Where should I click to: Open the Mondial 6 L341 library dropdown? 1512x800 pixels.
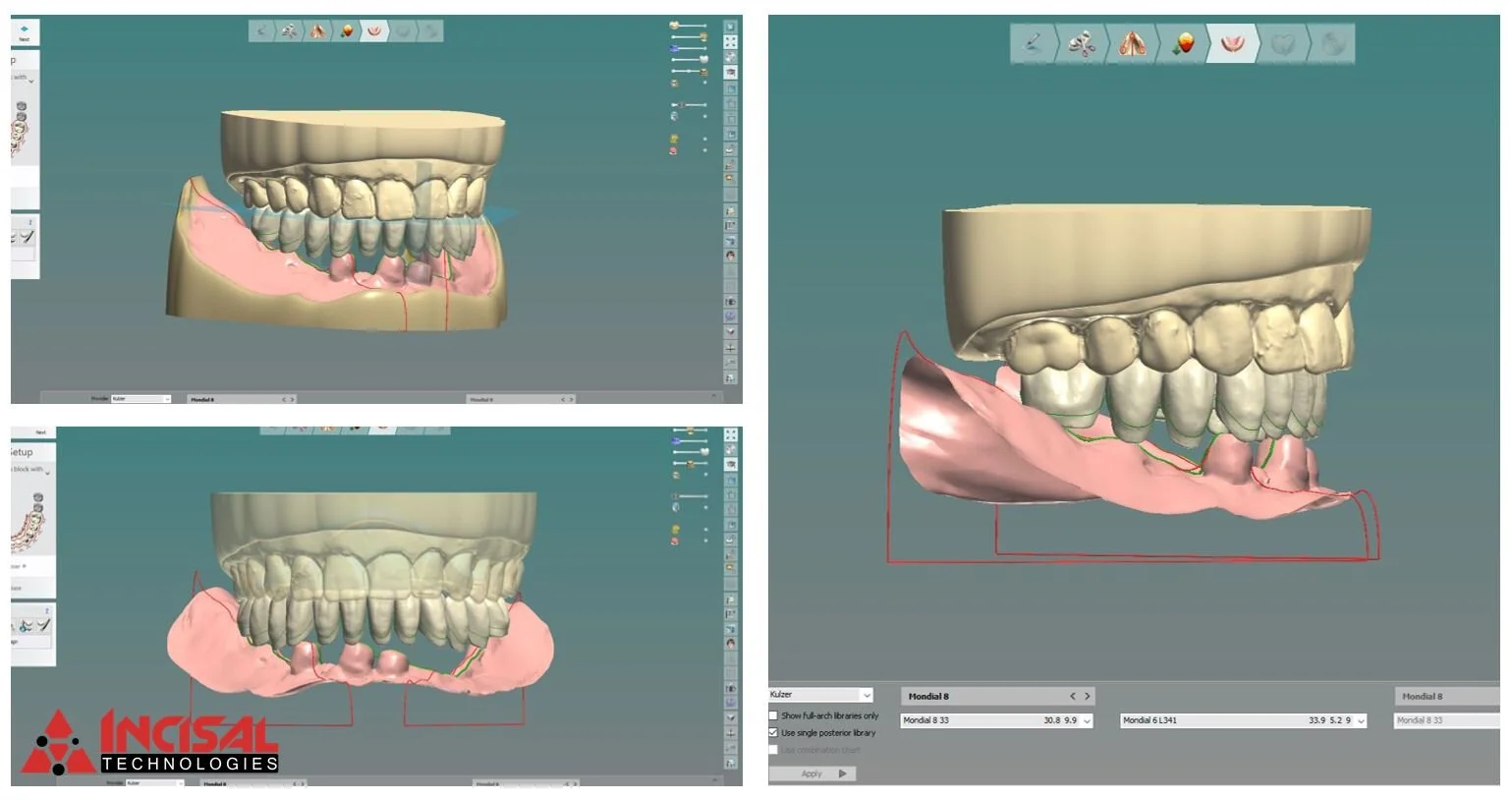1361,720
